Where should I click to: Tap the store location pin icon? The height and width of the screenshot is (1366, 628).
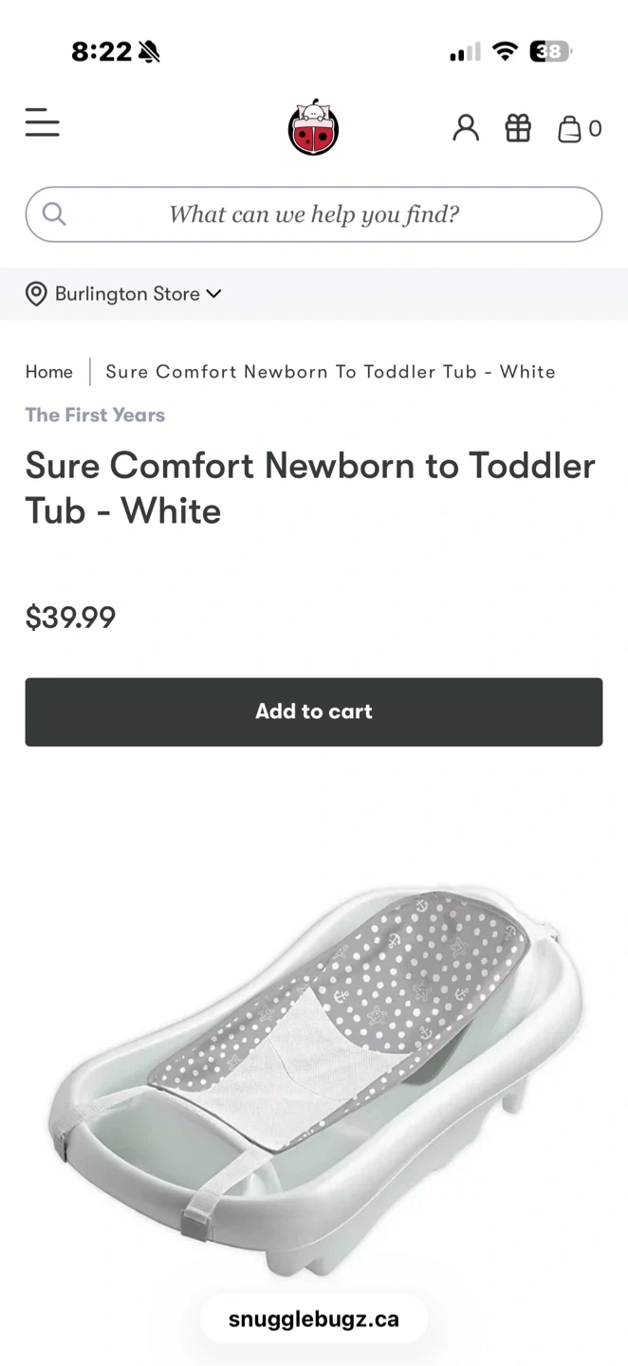click(x=36, y=294)
